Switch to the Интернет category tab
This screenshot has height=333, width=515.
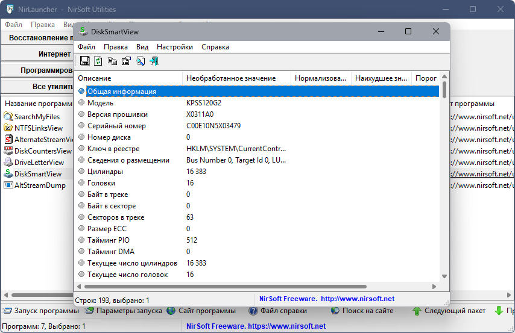click(x=54, y=54)
